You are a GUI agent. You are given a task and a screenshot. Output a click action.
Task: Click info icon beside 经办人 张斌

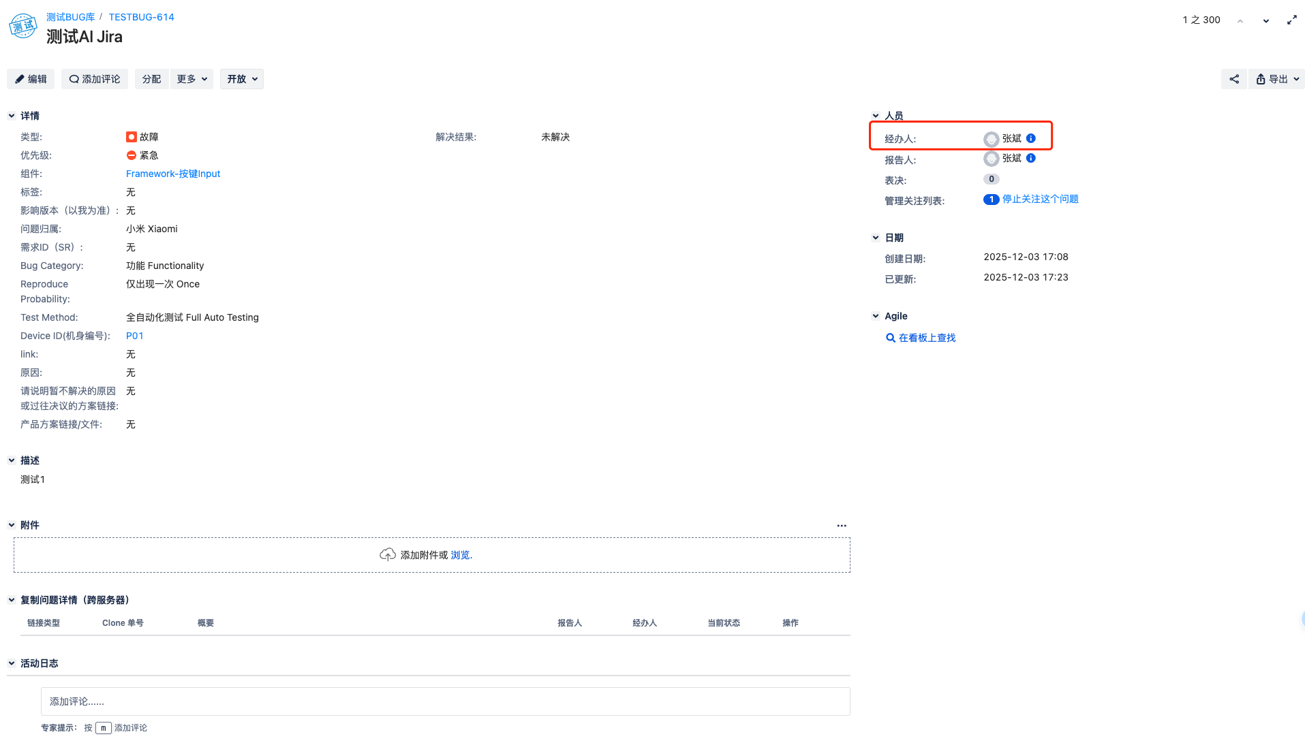[x=1030, y=138]
